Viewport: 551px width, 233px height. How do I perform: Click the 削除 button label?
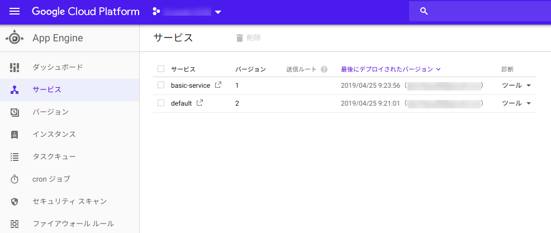point(254,37)
